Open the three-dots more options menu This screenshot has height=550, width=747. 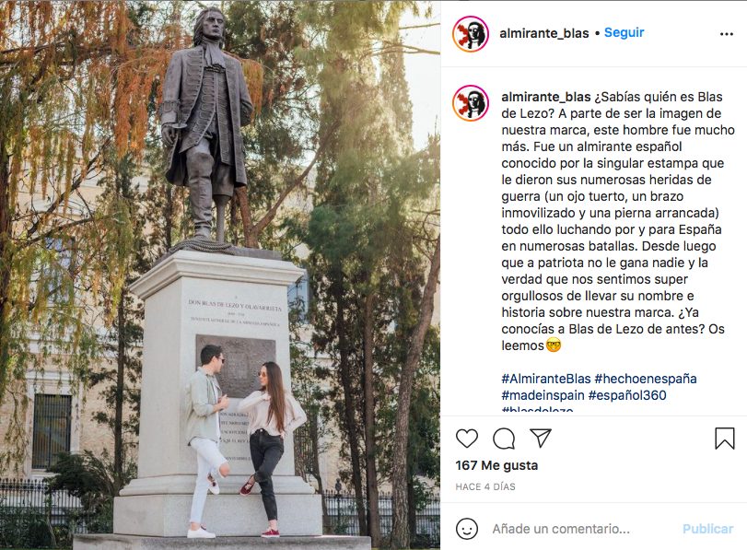coord(727,34)
